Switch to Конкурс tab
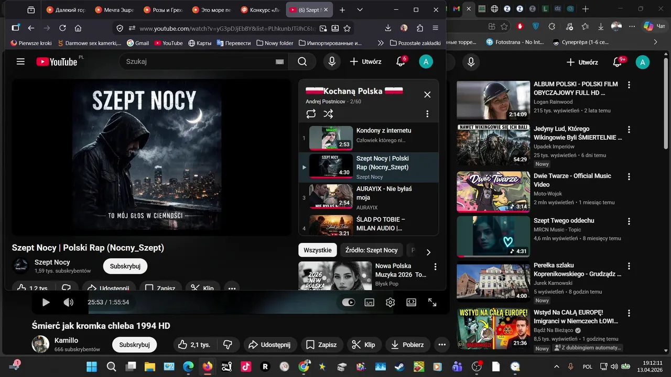This screenshot has height=377, width=671. click(261, 10)
